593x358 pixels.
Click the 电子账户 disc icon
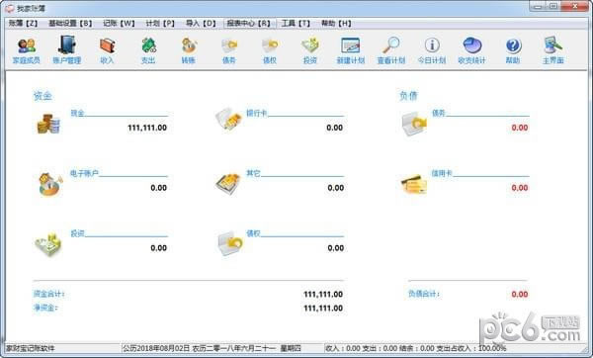click(50, 184)
